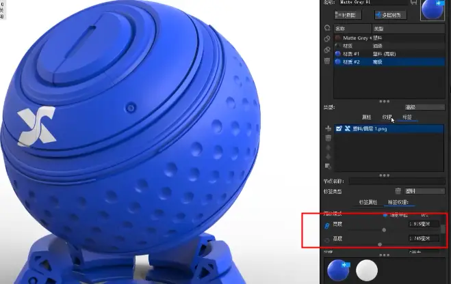Click the 高度 height value field
The width and height of the screenshot is (451, 284).
(424, 238)
